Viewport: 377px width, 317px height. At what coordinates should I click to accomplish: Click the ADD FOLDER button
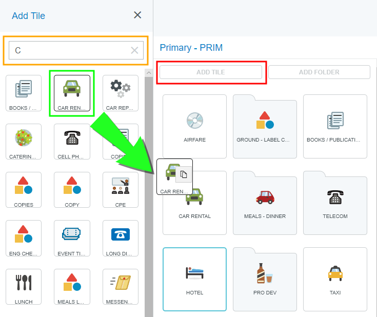319,72
